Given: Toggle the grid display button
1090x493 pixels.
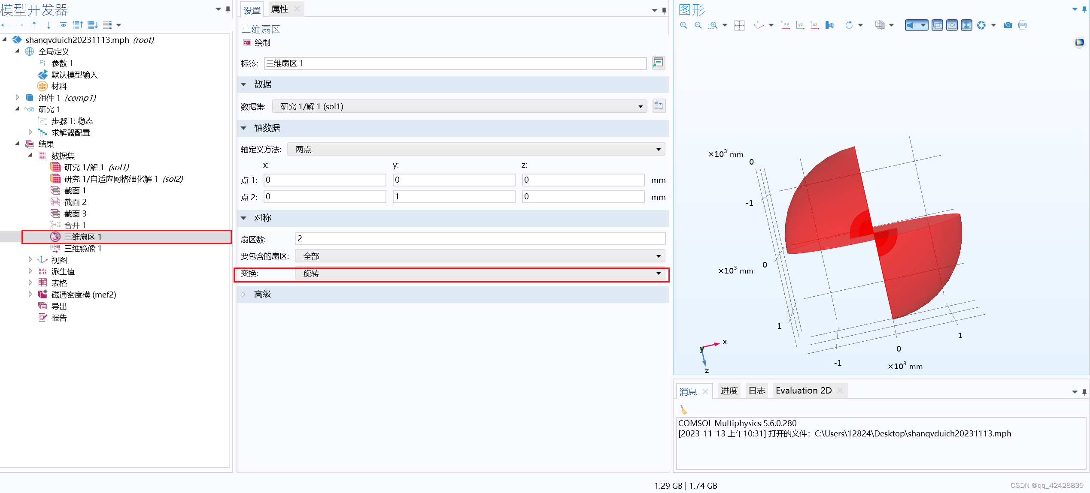Looking at the screenshot, I should click(966, 25).
